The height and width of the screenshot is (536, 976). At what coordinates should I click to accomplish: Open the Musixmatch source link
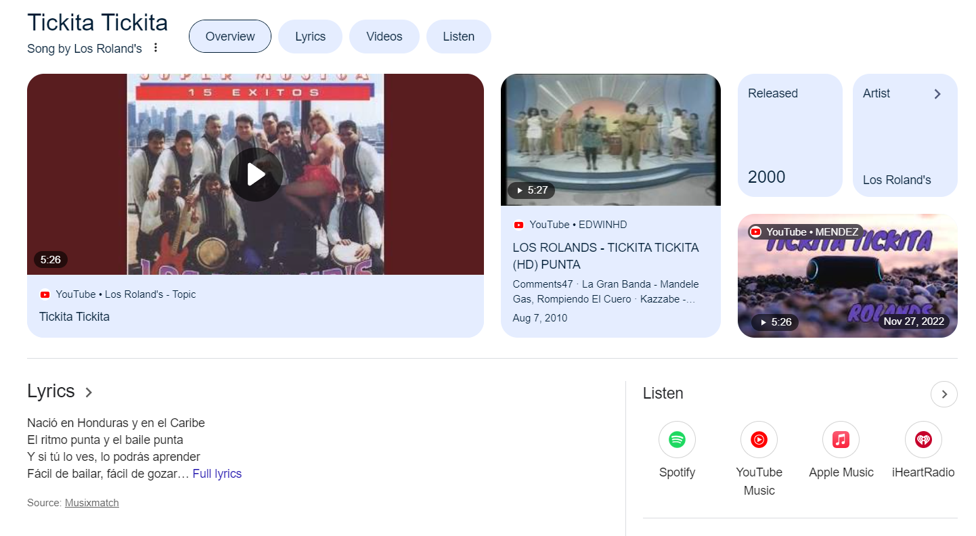pyautogui.click(x=92, y=503)
